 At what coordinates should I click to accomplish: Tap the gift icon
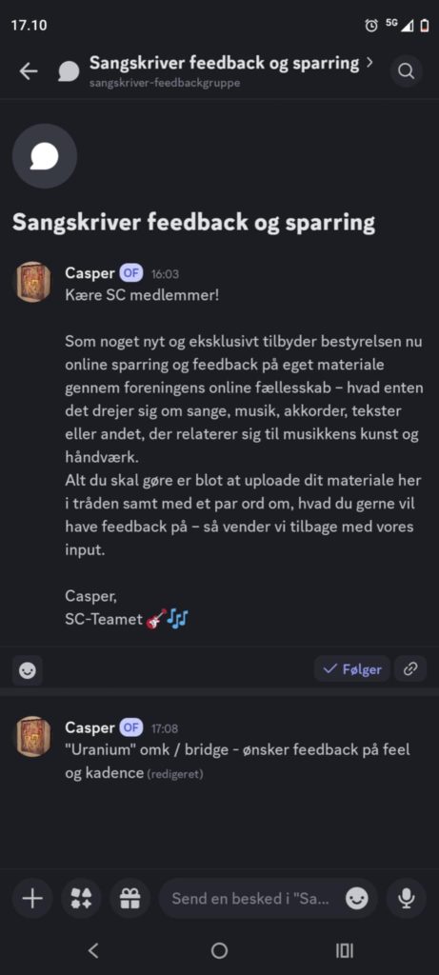(130, 899)
